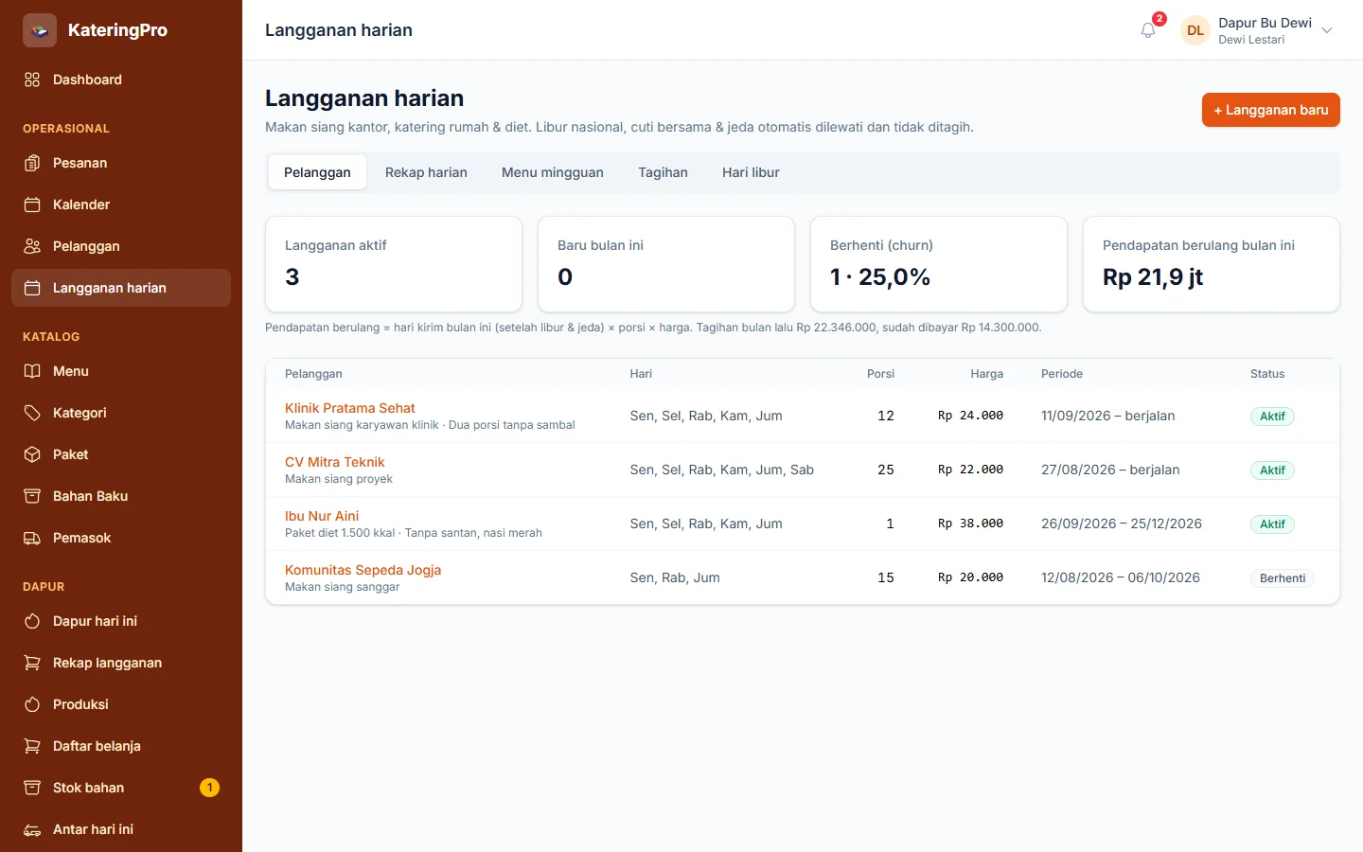Expand the Dapur Bu Dewi account chevron
The image size is (1363, 852).
click(x=1327, y=30)
